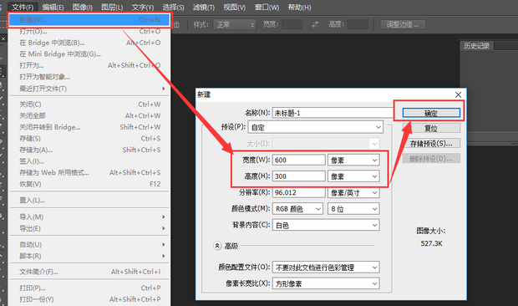Expand 脚本(R) submenu
The image size is (518, 306).
coord(89,256)
